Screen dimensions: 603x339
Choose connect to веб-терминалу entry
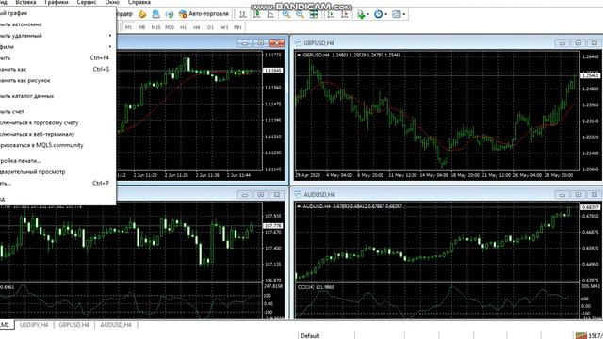coord(57,134)
